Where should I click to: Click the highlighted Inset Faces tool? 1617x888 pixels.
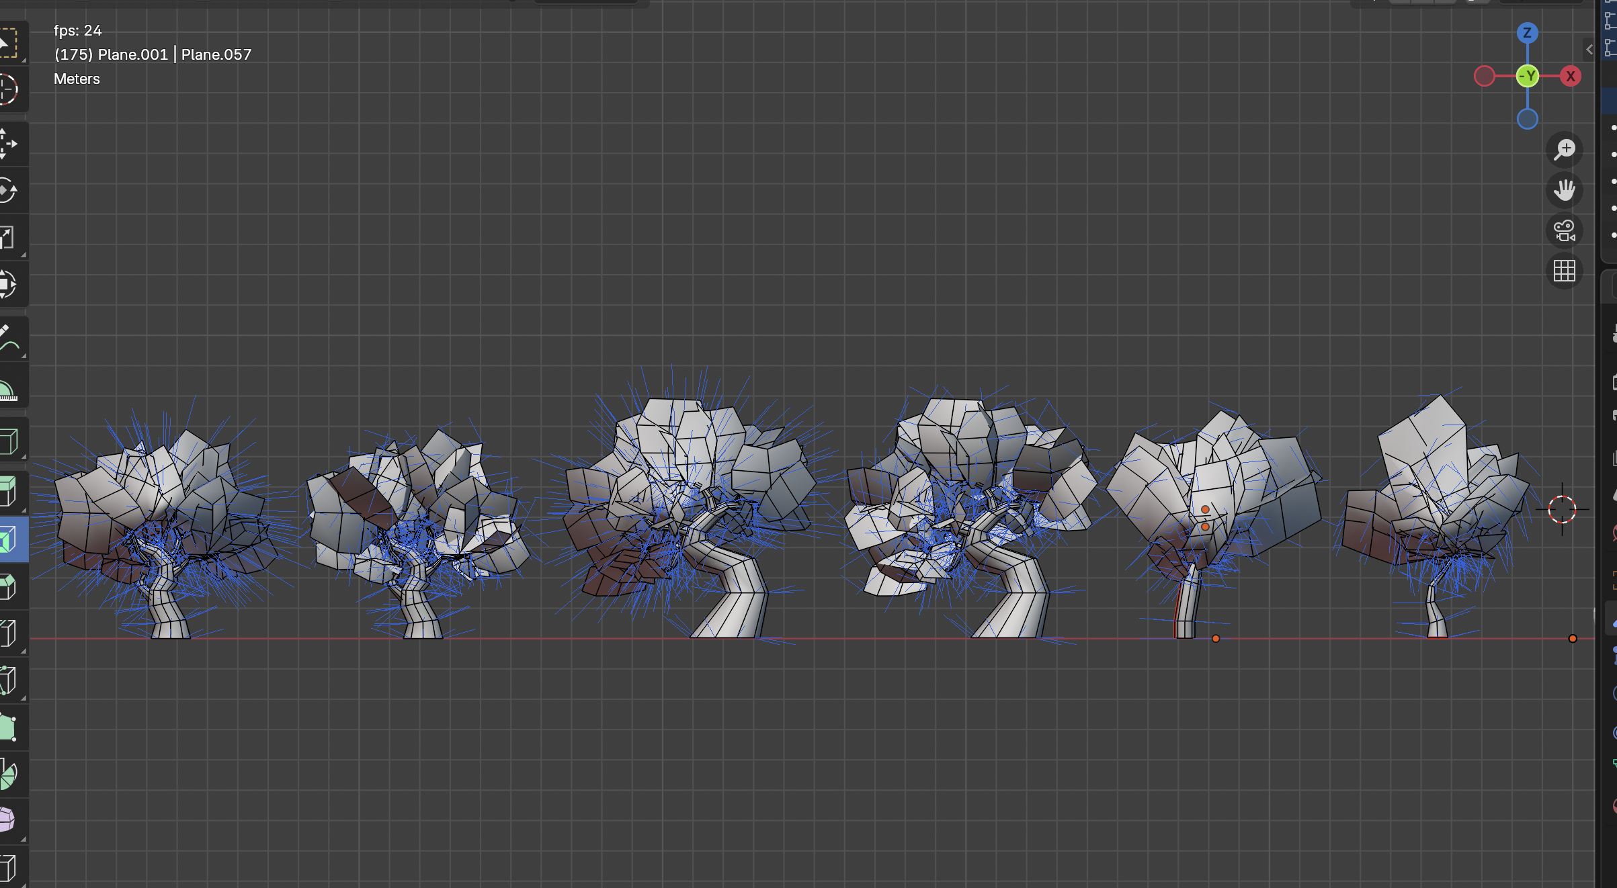[8, 539]
